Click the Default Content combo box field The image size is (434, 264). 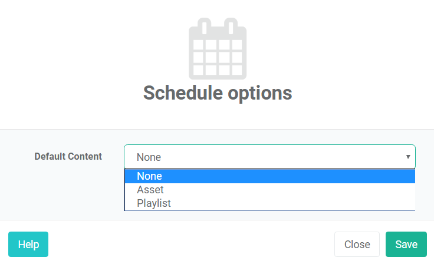269,157
